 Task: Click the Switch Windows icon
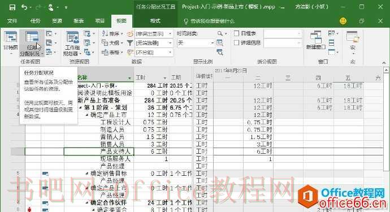pos(332,33)
